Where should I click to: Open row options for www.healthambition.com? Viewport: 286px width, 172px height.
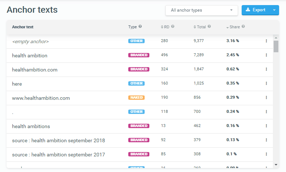click(x=266, y=98)
